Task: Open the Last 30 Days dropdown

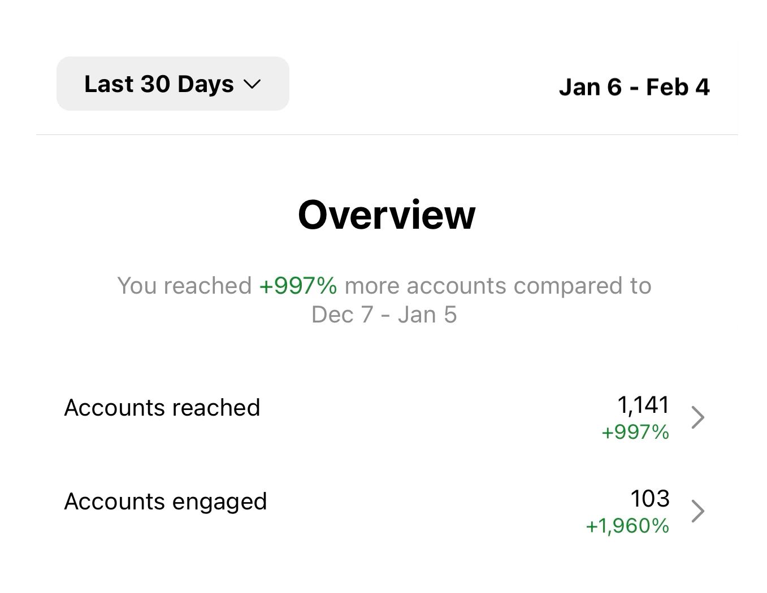Action: 172,84
